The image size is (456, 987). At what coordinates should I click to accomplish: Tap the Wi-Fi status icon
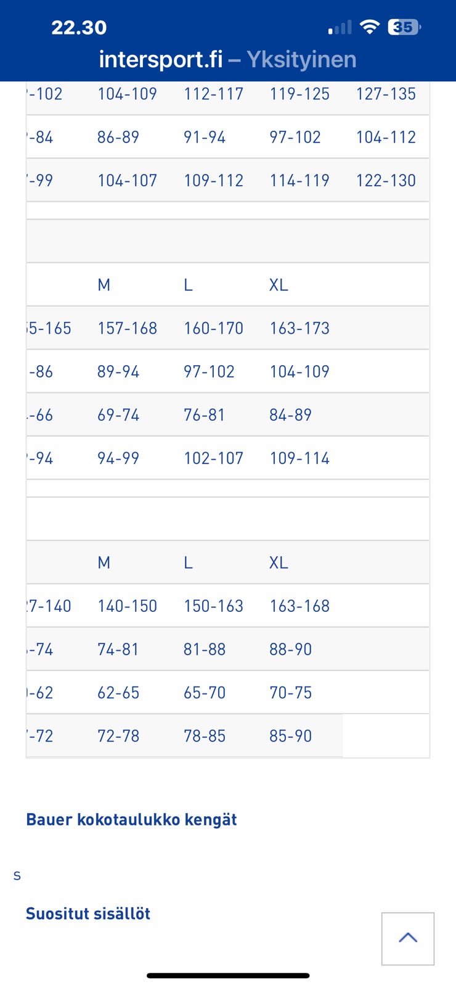coord(369,27)
